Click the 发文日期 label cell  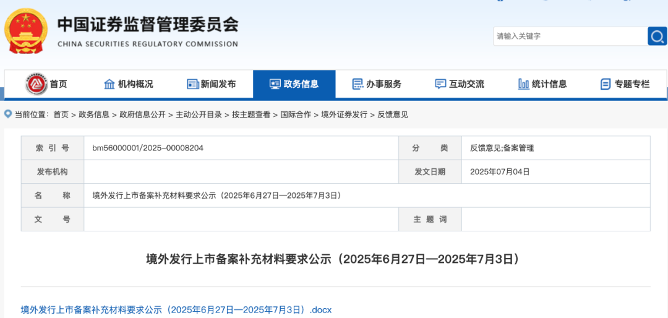[x=430, y=172]
